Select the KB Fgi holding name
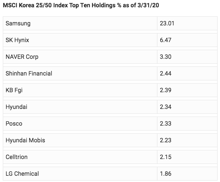Viewport: 220px width, 182px height. (x=14, y=90)
